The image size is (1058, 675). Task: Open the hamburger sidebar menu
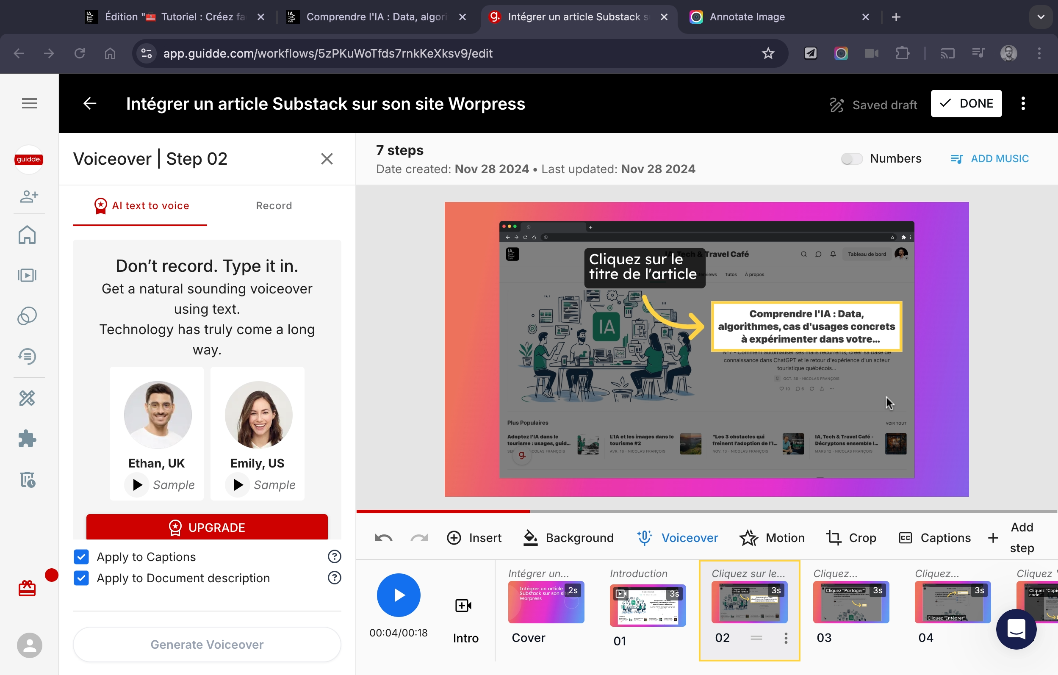[30, 104]
